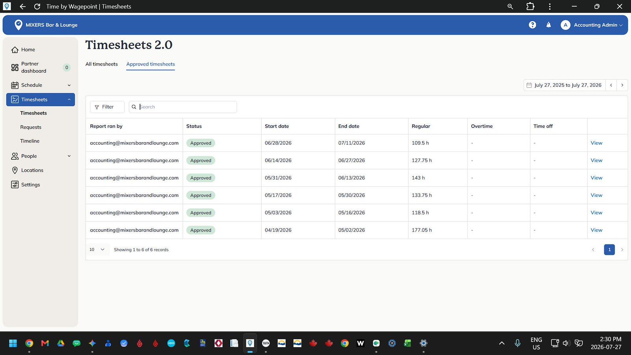The height and width of the screenshot is (355, 631).
Task: View timesheet starting 05/03/2026
Action: (x=596, y=213)
